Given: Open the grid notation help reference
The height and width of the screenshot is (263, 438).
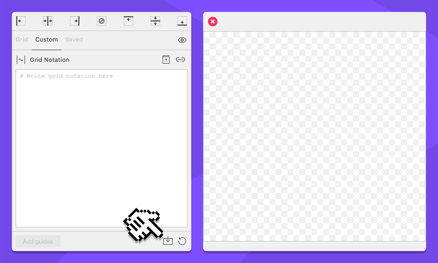Looking at the screenshot, I should 166,59.
